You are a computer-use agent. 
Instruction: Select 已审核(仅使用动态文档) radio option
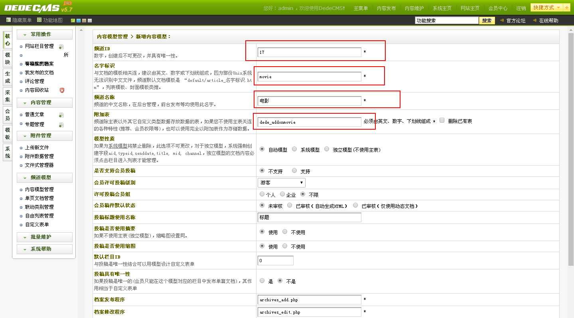[x=355, y=205]
